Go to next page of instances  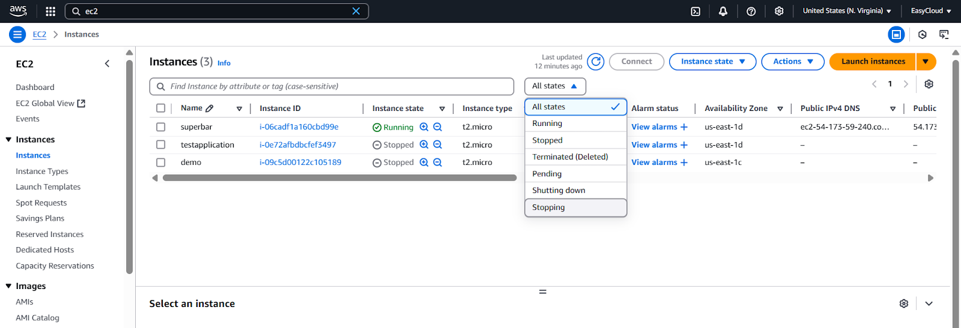[906, 84]
